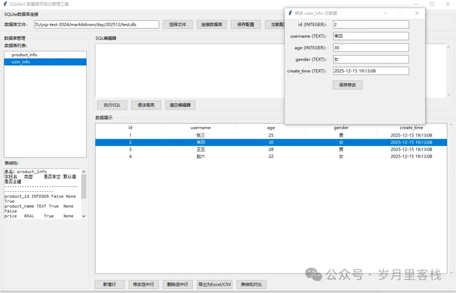
Task: Click the feather icon in main window title
Action: point(5,4)
